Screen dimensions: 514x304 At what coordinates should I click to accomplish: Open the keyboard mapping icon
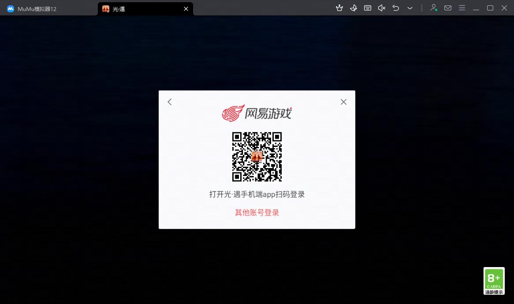368,8
